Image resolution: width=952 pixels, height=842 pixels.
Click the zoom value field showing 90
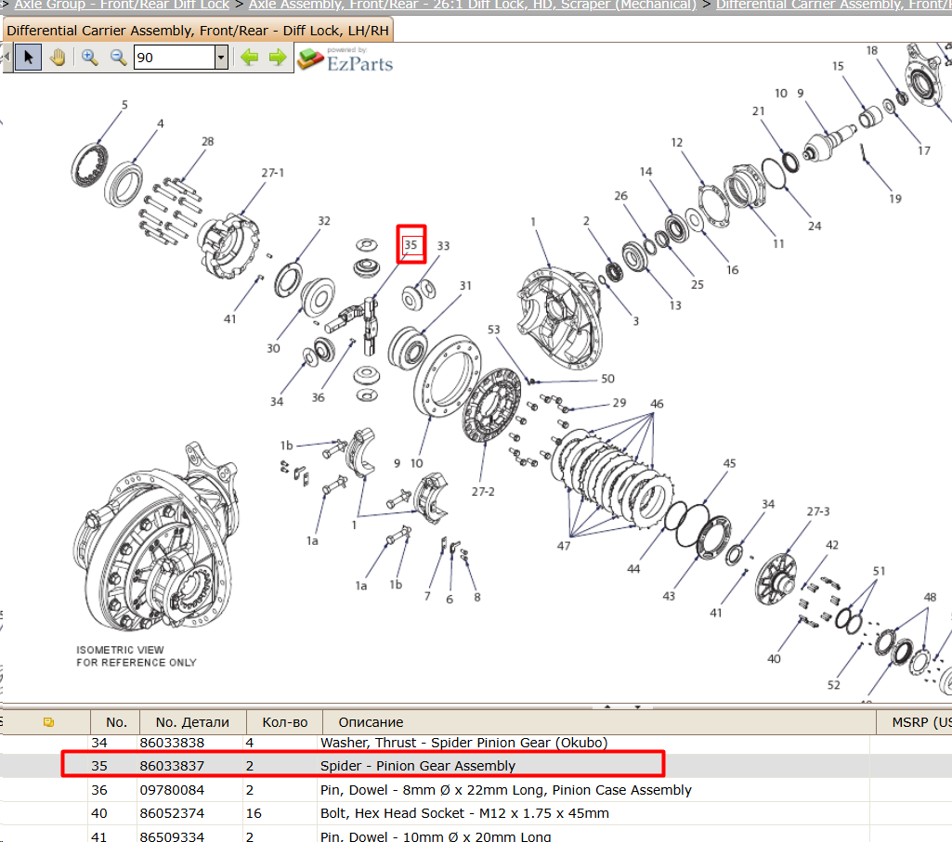(x=175, y=58)
